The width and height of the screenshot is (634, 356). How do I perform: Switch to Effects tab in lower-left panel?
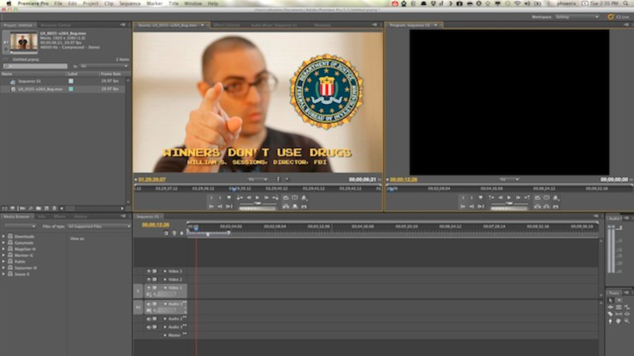pos(59,217)
